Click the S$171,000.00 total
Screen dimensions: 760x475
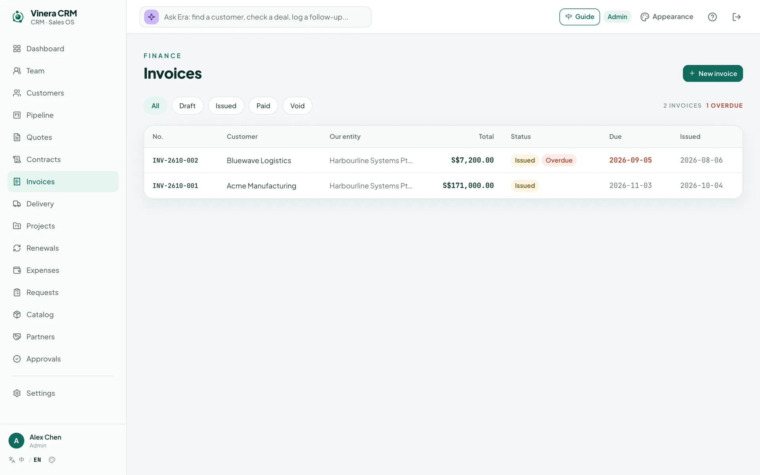(x=468, y=186)
